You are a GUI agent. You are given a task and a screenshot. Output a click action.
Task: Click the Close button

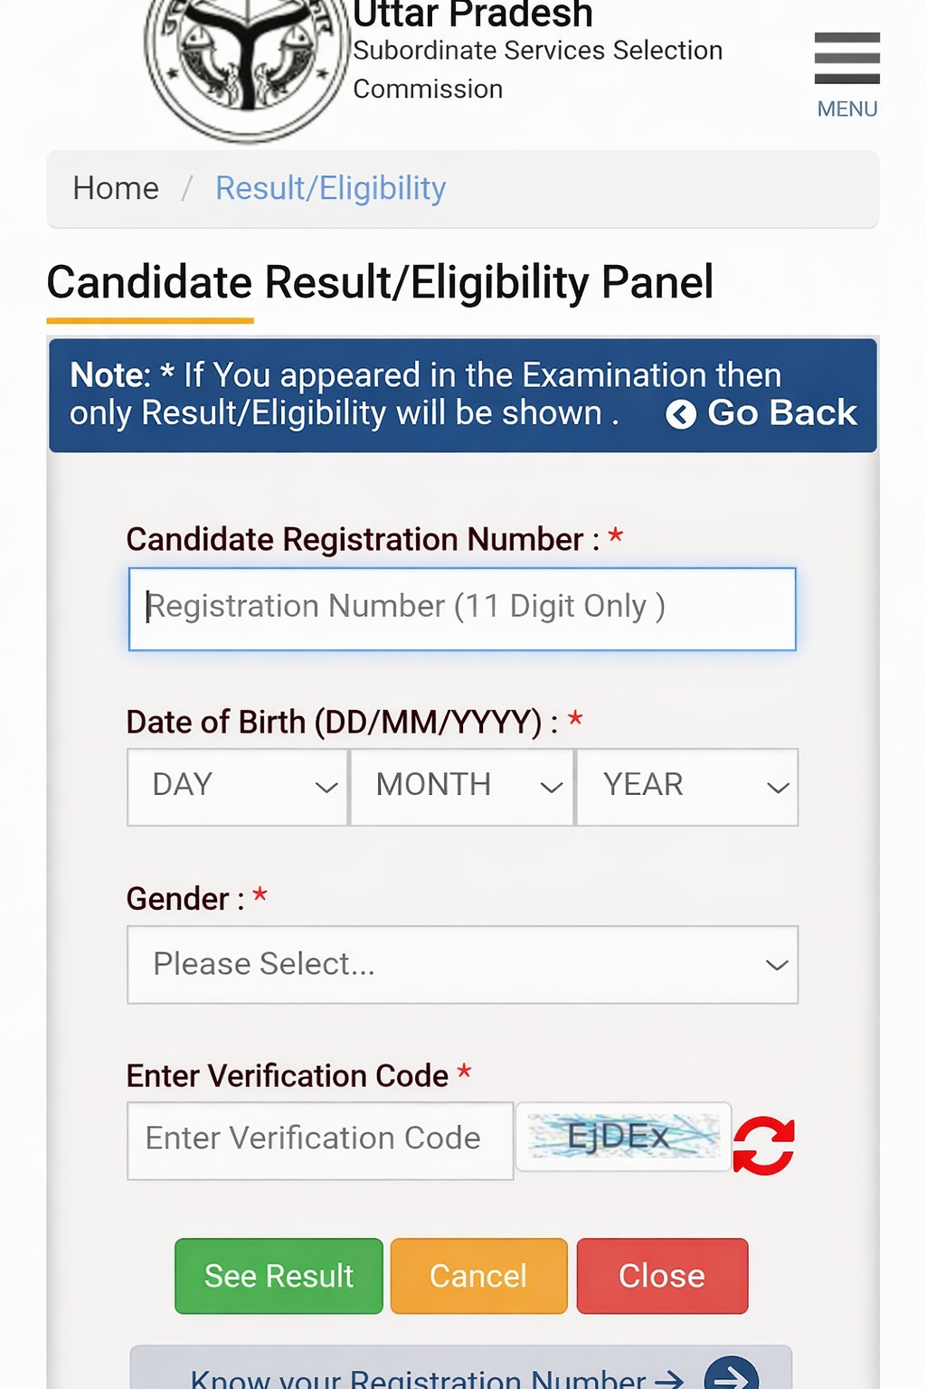click(x=661, y=1275)
